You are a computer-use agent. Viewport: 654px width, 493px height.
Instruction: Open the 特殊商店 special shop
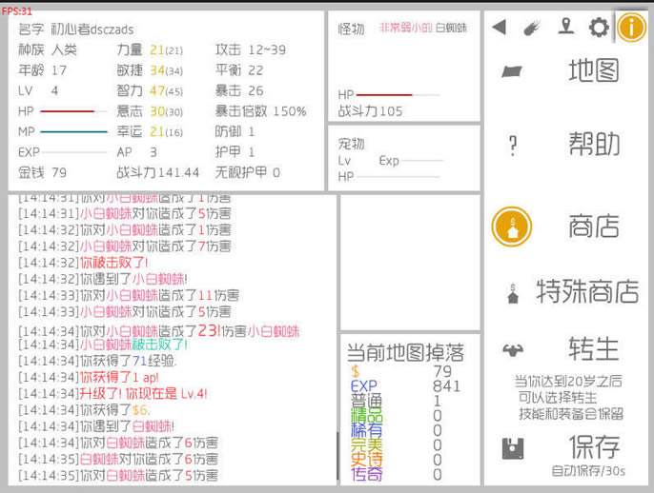pyautogui.click(x=587, y=291)
